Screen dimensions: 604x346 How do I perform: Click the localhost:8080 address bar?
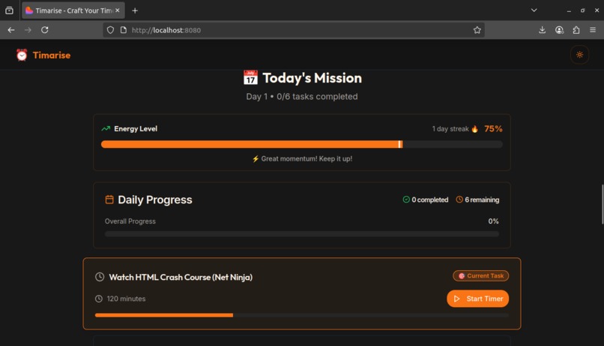(294, 30)
